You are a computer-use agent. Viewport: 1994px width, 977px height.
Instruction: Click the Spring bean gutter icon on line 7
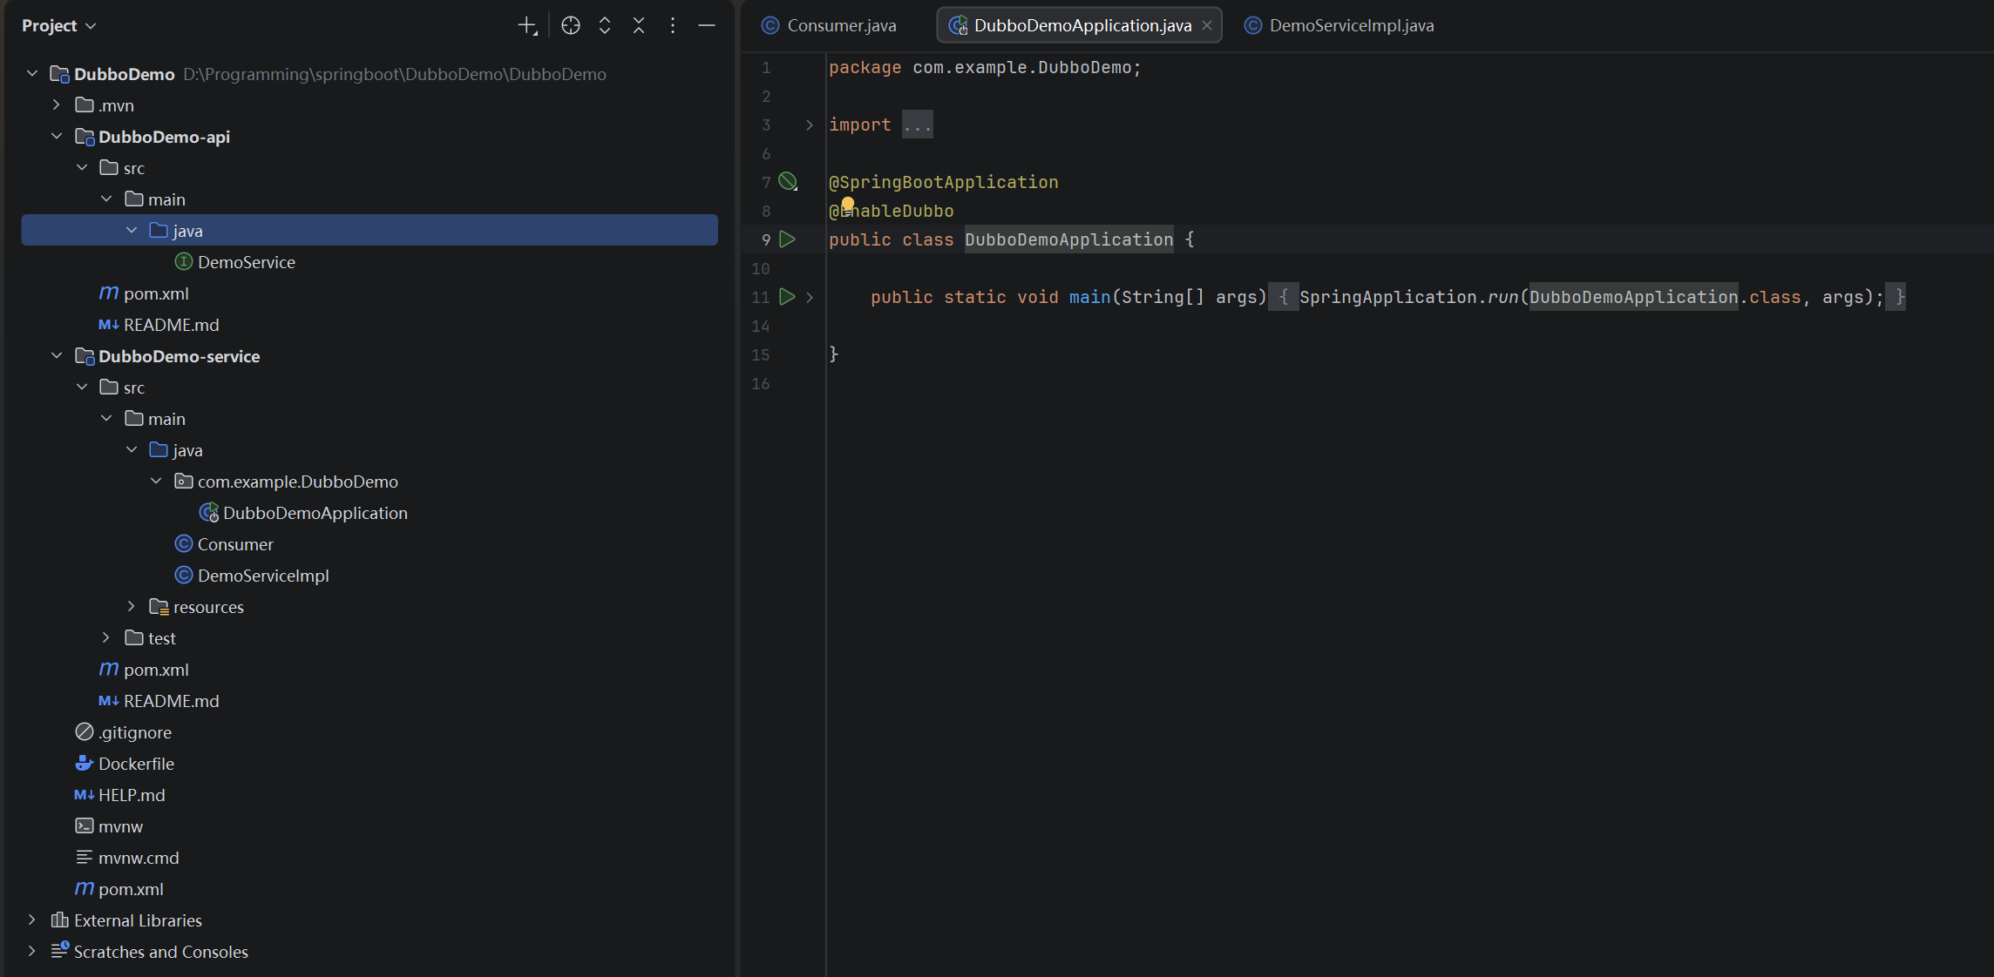[x=788, y=182]
